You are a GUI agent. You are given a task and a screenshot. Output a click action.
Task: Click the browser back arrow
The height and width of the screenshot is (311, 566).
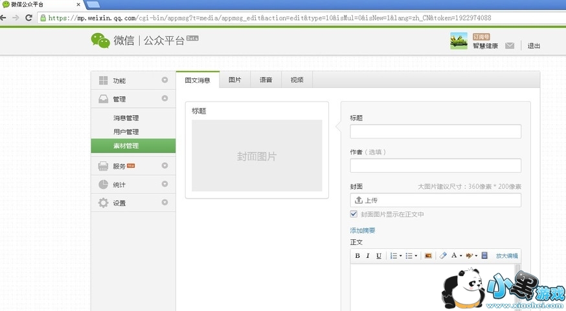(3, 17)
